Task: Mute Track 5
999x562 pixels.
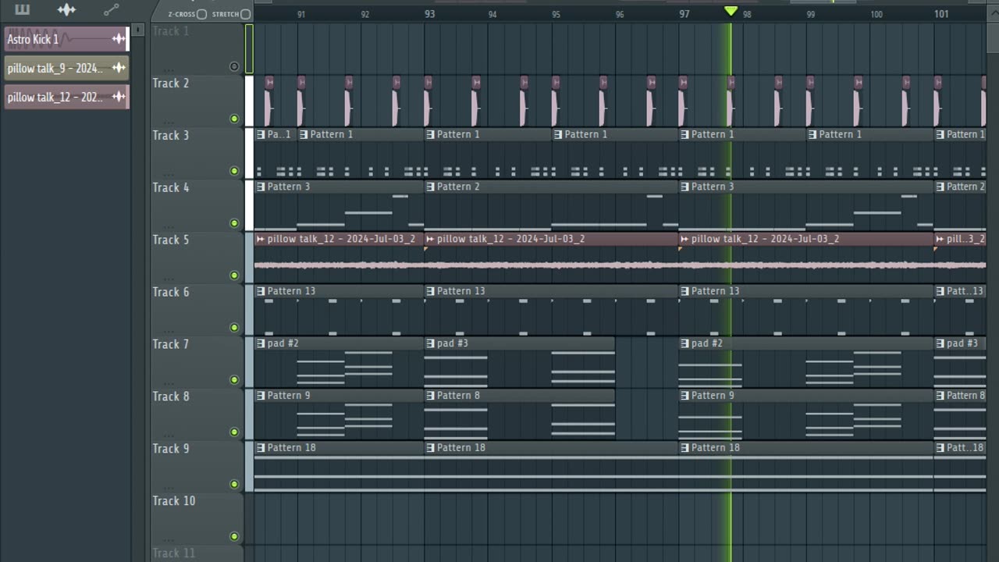Action: pyautogui.click(x=234, y=276)
